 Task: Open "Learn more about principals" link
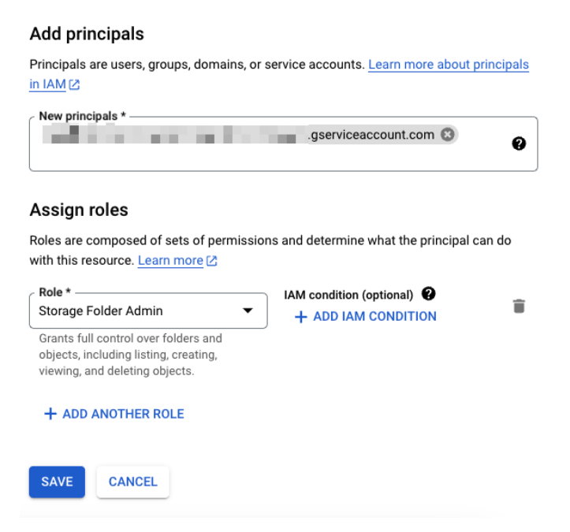pos(448,65)
